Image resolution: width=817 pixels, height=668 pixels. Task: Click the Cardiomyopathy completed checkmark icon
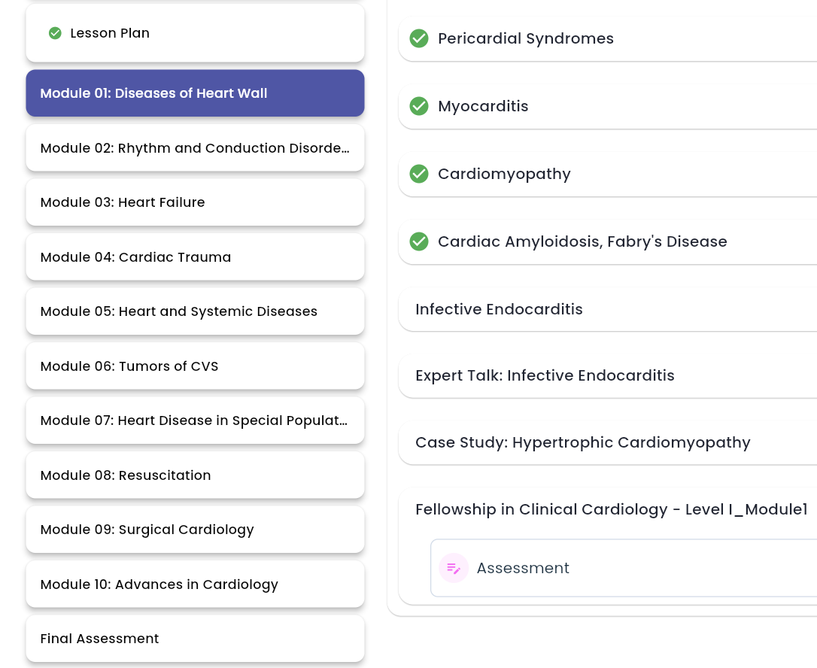[x=419, y=174]
